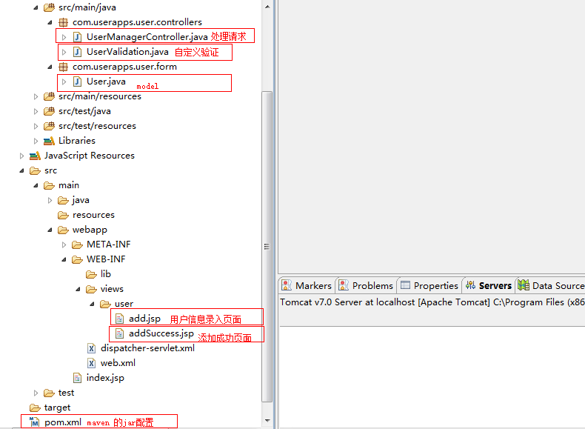Expand the src/main/resources node
This screenshot has height=429, width=585.
[x=36, y=97]
